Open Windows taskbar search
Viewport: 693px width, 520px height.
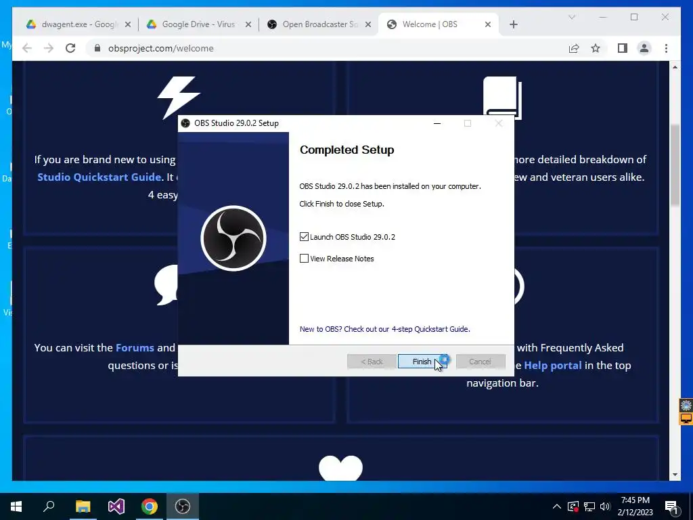(x=49, y=506)
